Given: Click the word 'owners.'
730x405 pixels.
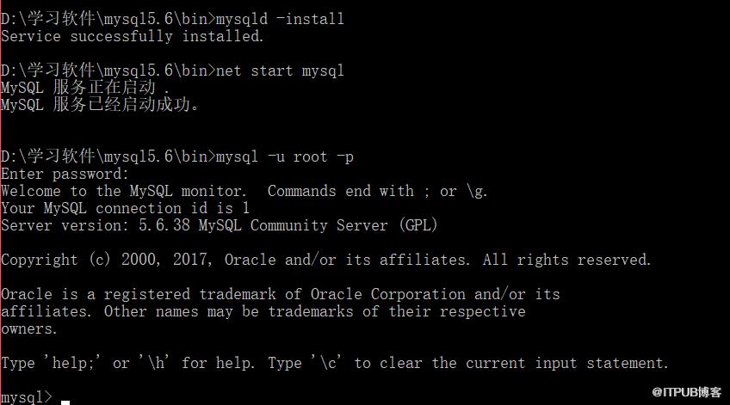Looking at the screenshot, I should coord(29,328).
